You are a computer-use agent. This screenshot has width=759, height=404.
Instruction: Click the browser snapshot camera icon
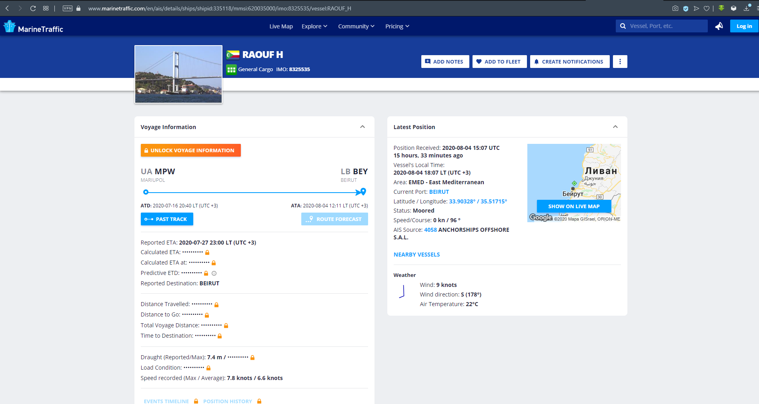(x=675, y=8)
